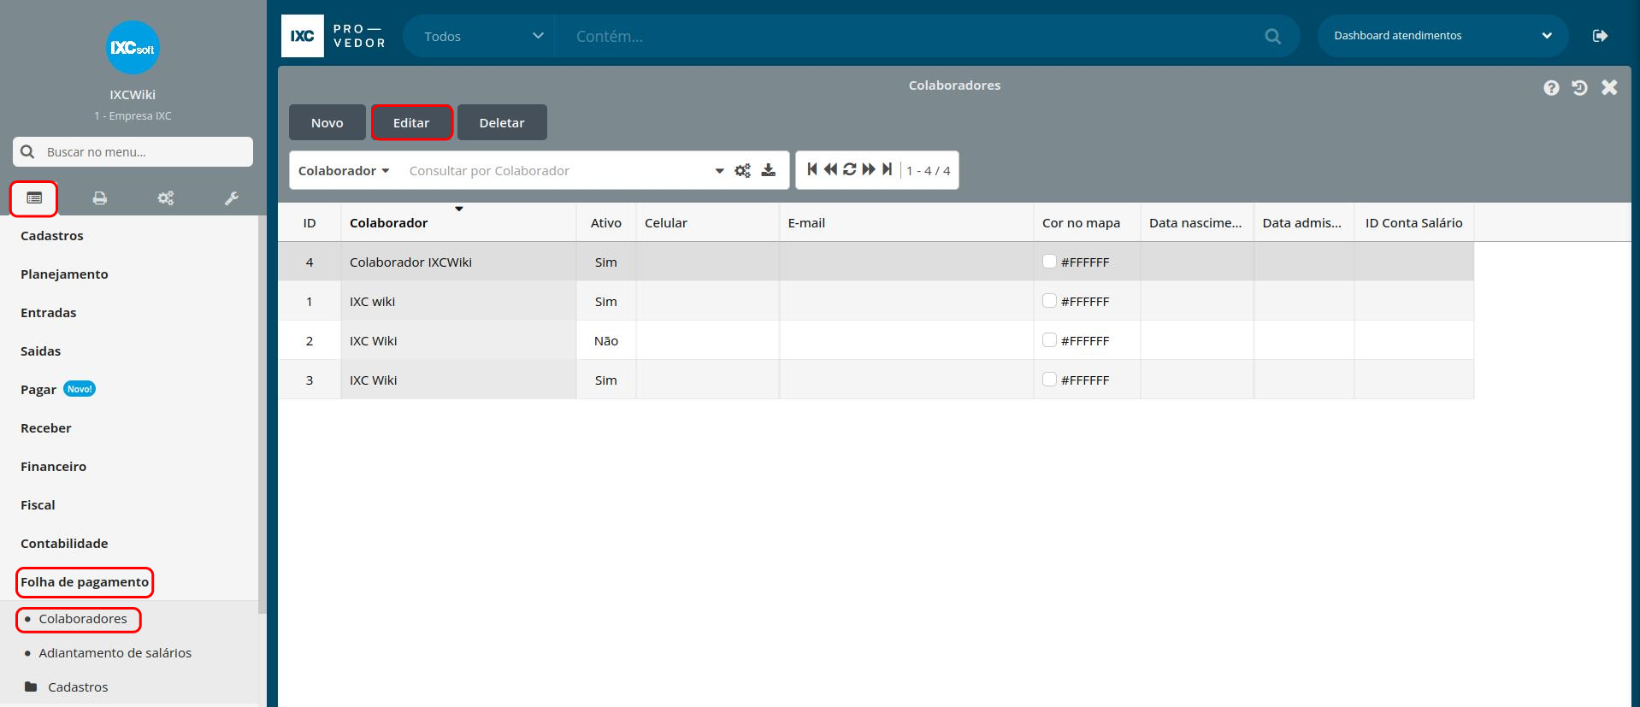This screenshot has height=707, width=1640.
Task: Select the Colaborador IXCWiki row
Action: click(x=876, y=262)
